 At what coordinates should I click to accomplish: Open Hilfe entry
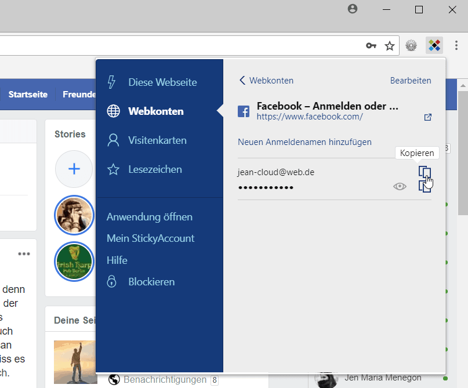(117, 260)
